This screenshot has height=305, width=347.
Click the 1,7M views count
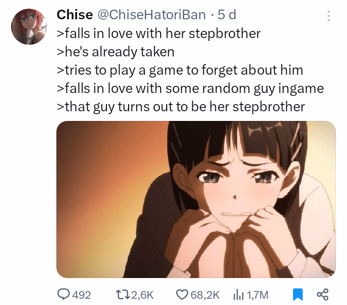point(257,295)
